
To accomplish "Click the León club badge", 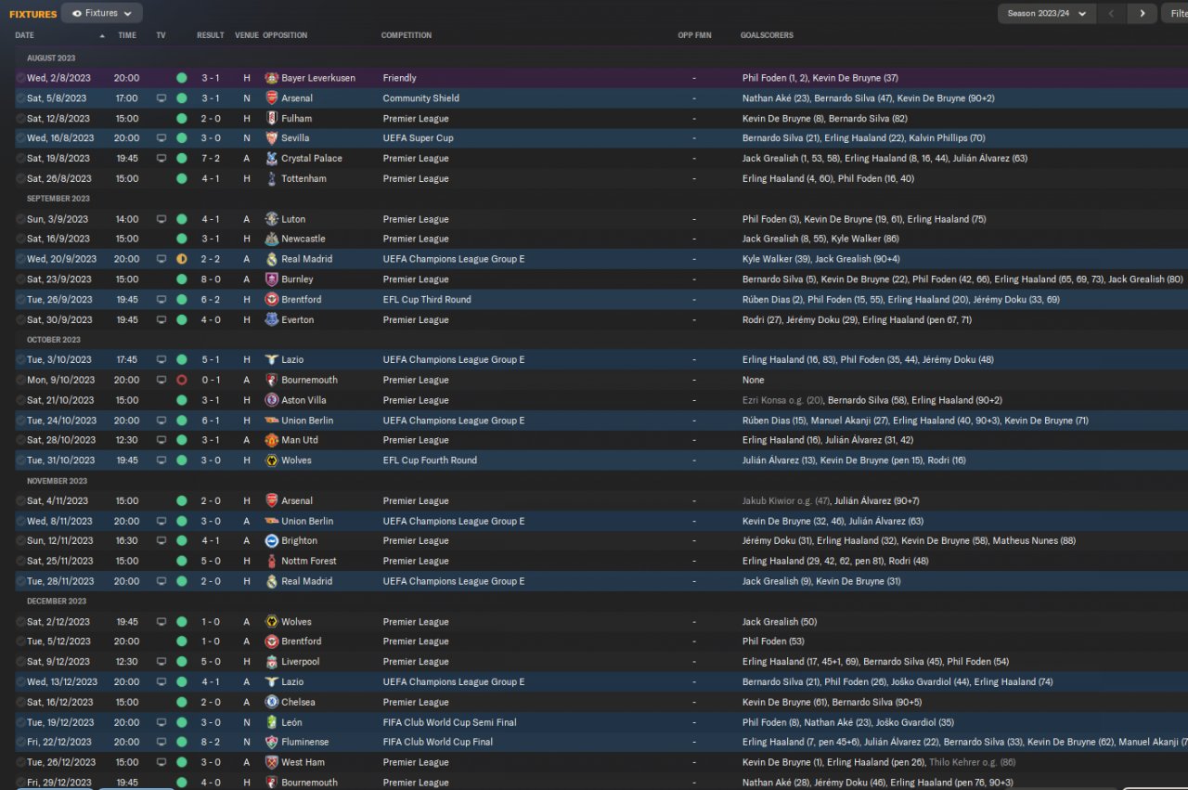I will coord(271,722).
